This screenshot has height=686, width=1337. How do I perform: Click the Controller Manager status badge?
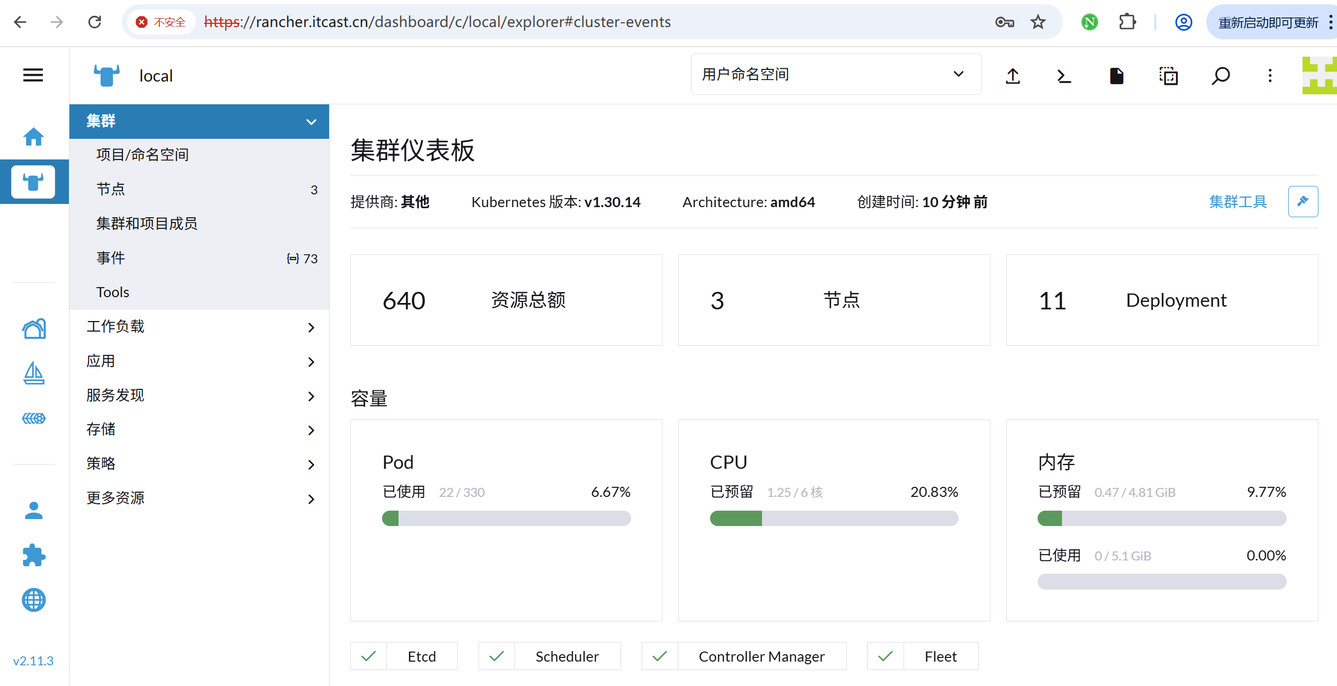[x=744, y=656]
